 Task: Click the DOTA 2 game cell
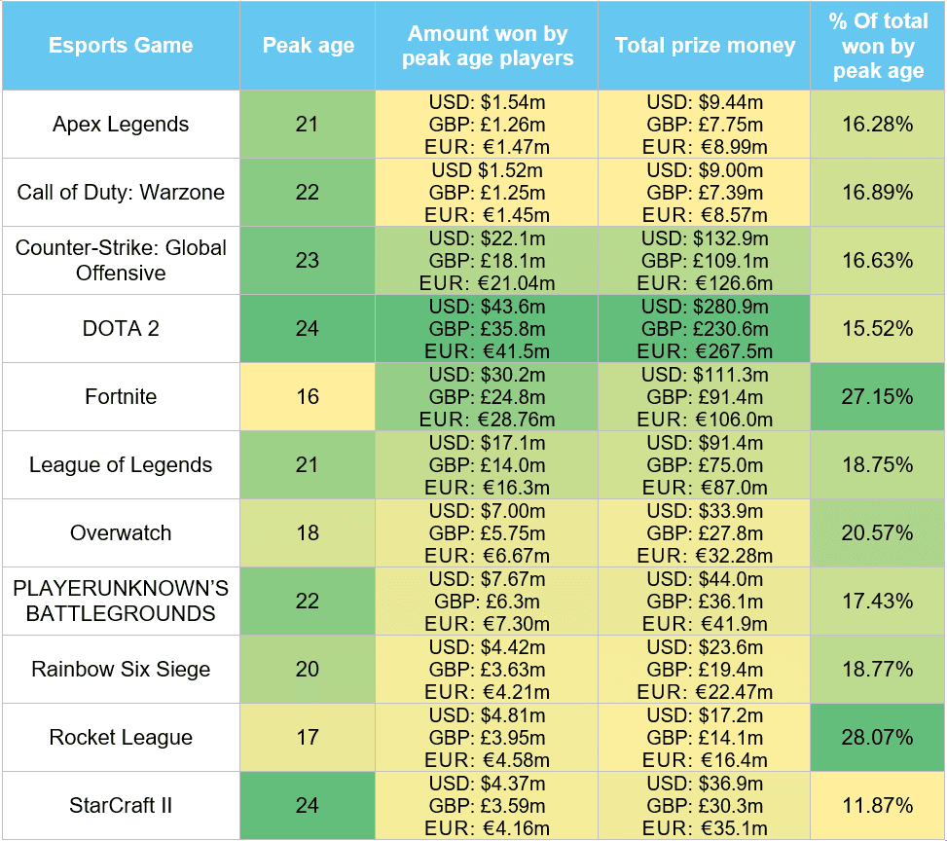point(121,329)
